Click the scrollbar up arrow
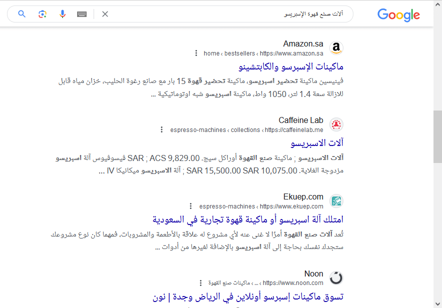 click(x=437, y=4)
